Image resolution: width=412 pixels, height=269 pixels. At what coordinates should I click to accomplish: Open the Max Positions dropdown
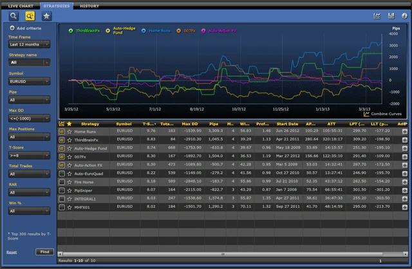pyautogui.click(x=29, y=137)
